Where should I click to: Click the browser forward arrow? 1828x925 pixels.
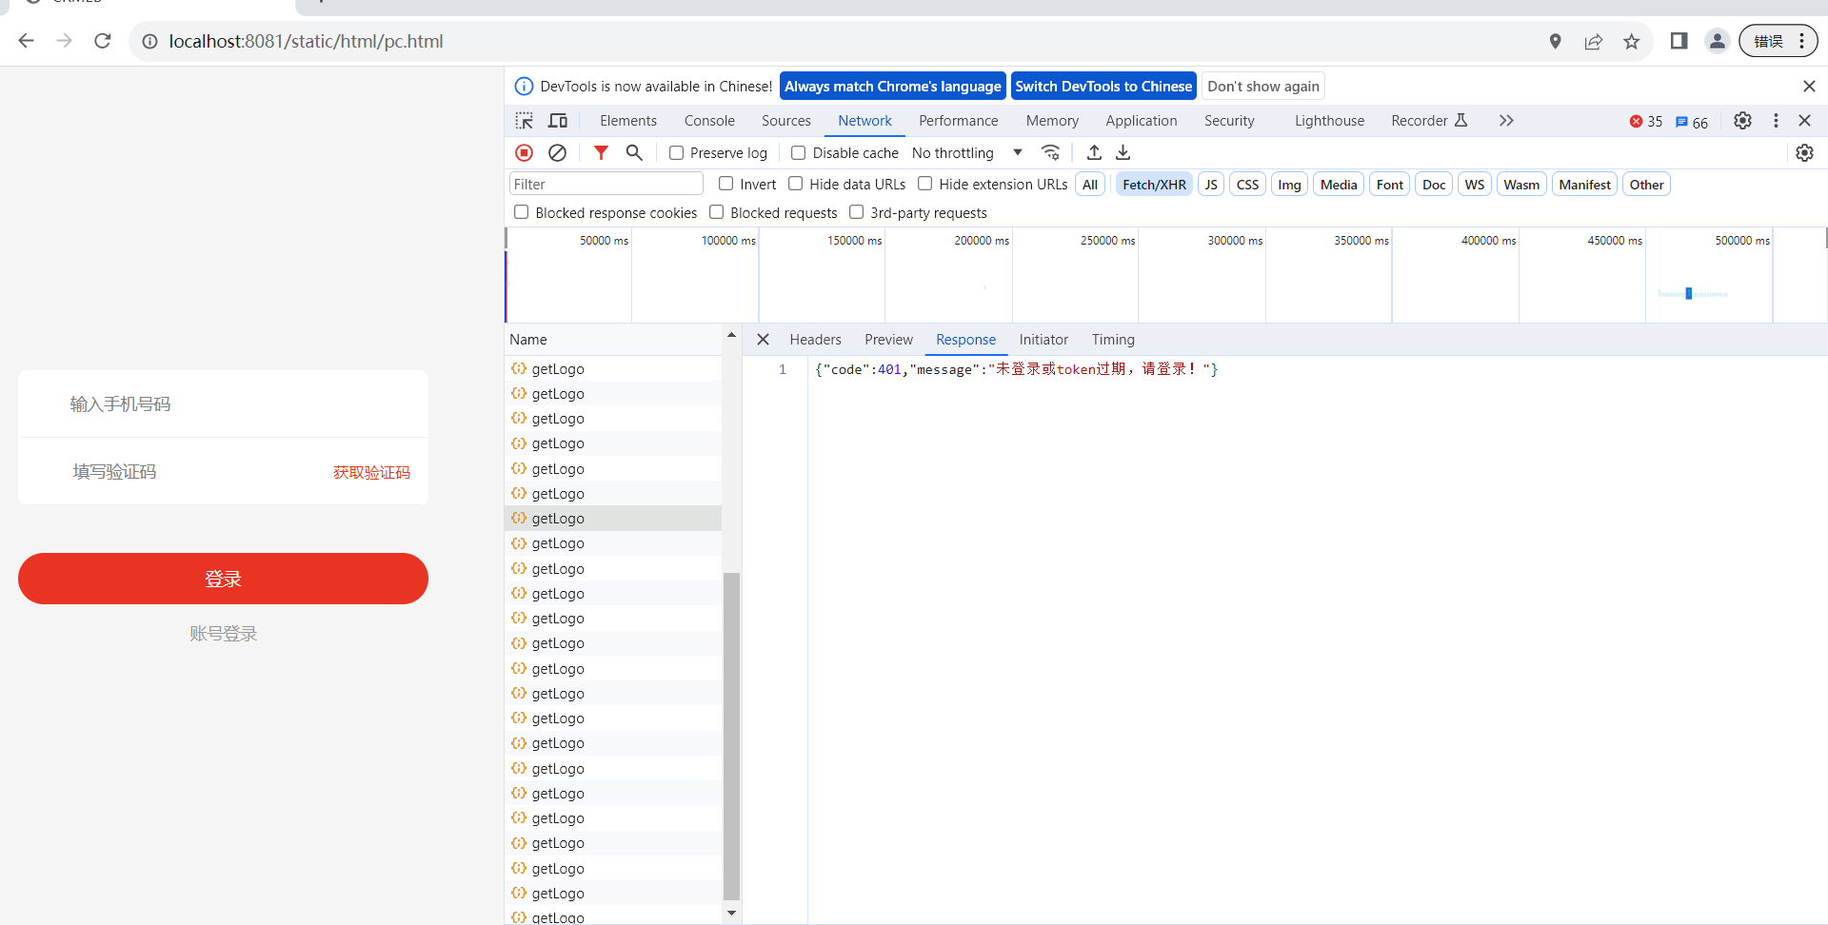tap(64, 41)
